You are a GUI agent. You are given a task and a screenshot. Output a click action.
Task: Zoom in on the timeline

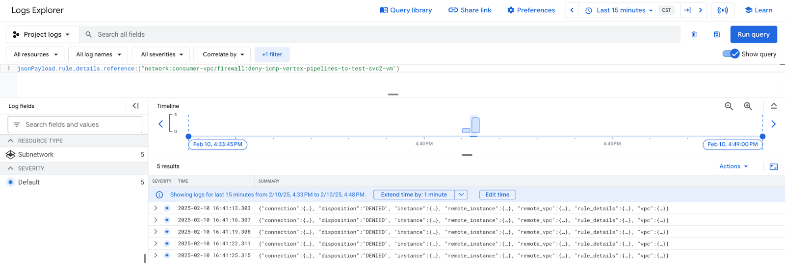pos(748,106)
